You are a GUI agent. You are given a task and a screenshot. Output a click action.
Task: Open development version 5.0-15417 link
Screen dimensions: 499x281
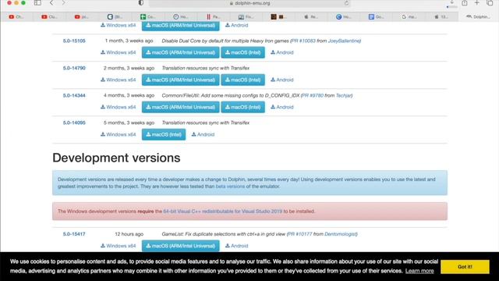(x=74, y=234)
